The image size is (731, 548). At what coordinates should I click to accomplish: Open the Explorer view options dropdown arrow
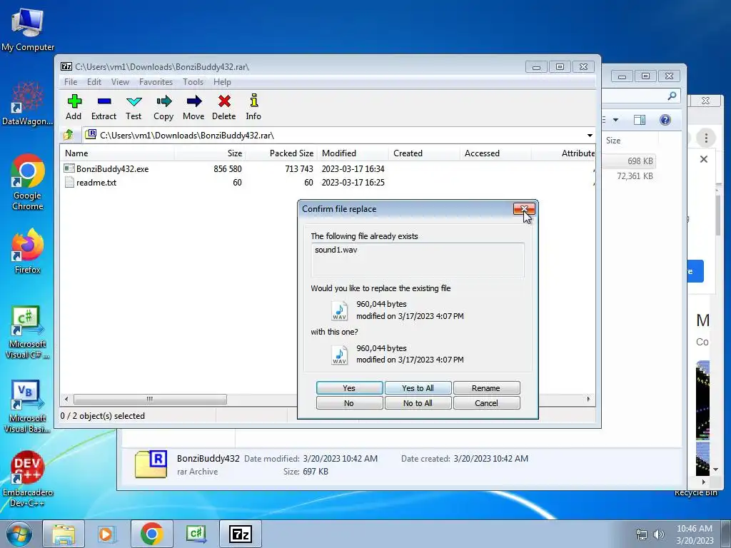point(615,120)
